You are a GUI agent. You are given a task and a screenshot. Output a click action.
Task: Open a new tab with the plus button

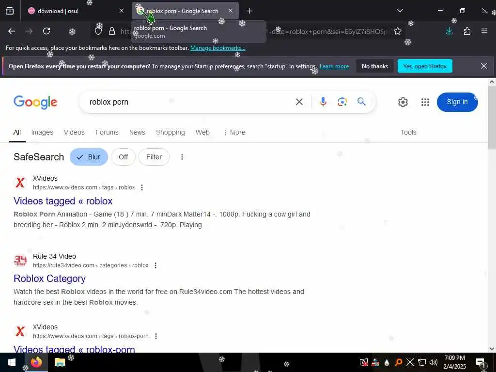pyautogui.click(x=249, y=11)
